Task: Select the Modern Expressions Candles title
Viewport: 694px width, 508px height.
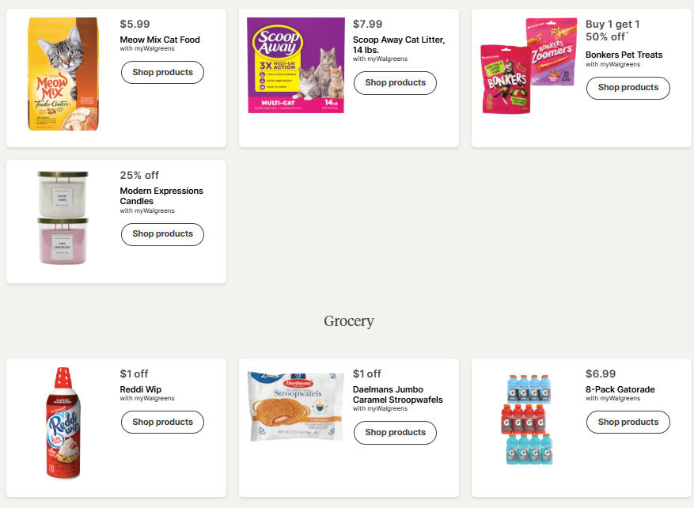Action: pyautogui.click(x=161, y=196)
